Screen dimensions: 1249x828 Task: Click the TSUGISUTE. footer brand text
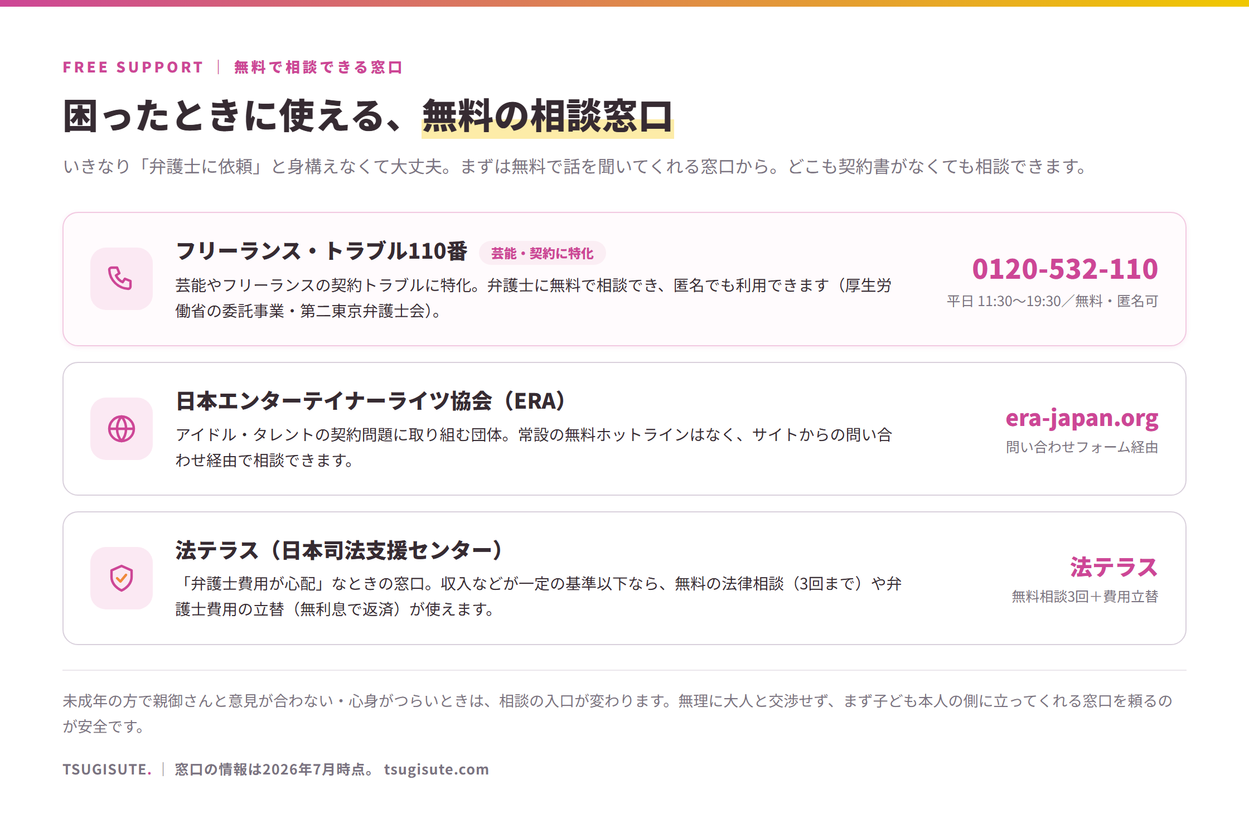[x=107, y=769]
